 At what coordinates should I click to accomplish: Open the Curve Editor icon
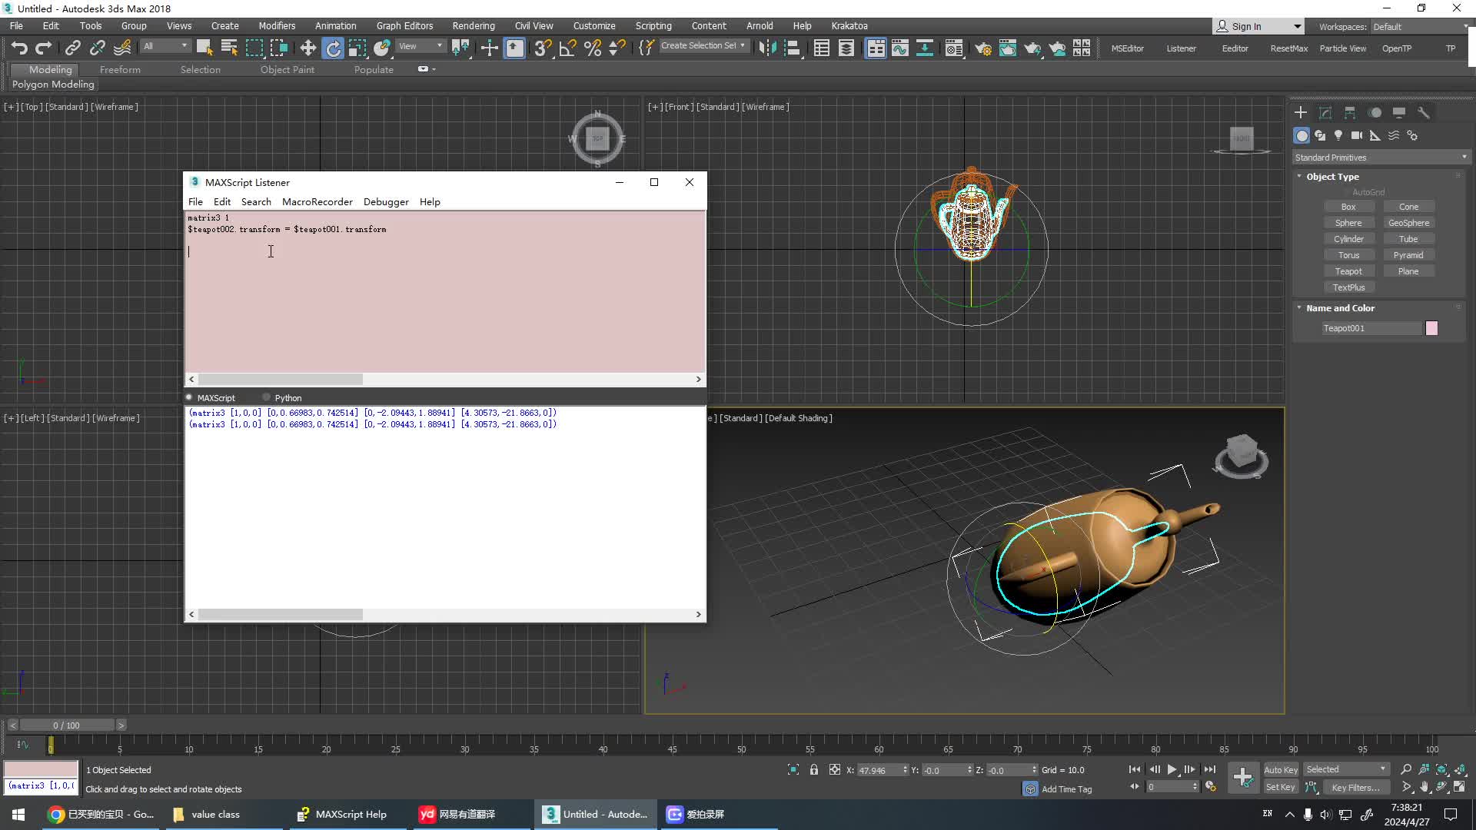coord(900,48)
